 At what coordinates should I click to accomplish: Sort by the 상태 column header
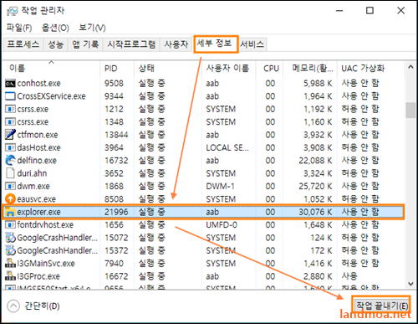click(167, 69)
